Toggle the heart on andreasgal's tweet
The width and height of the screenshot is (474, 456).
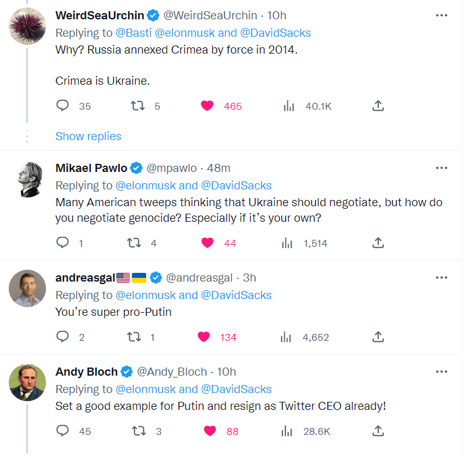pyautogui.click(x=203, y=337)
